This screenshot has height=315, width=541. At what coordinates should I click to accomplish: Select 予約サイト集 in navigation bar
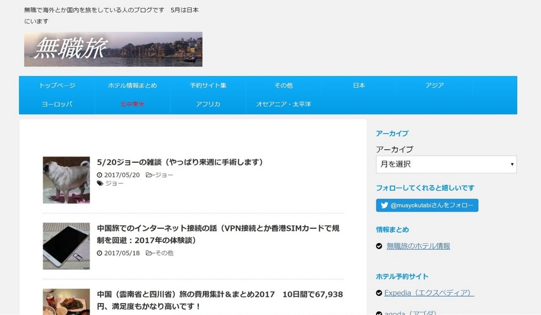click(x=208, y=86)
